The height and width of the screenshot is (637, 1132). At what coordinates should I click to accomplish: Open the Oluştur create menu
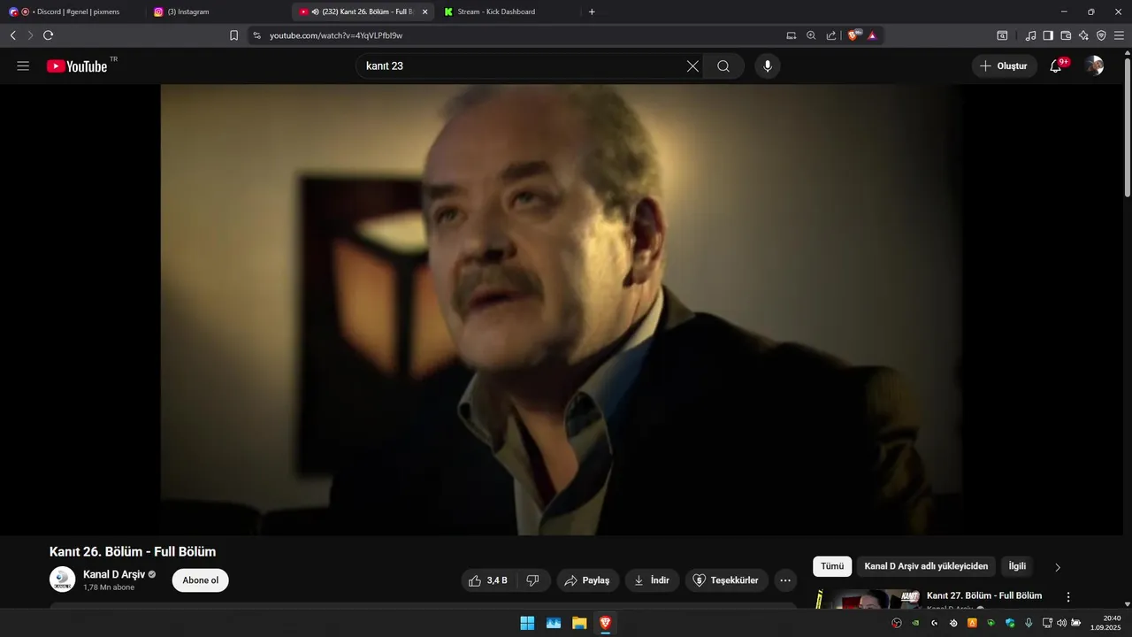pos(1005,66)
